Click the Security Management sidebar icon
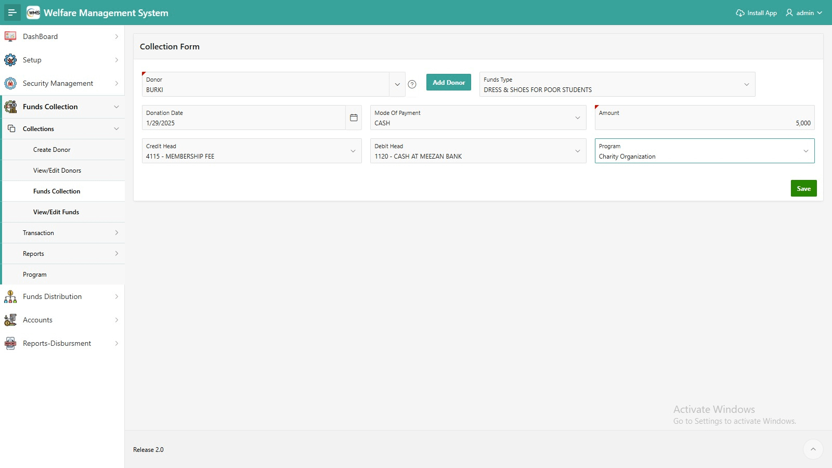Image resolution: width=832 pixels, height=468 pixels. pyautogui.click(x=10, y=83)
